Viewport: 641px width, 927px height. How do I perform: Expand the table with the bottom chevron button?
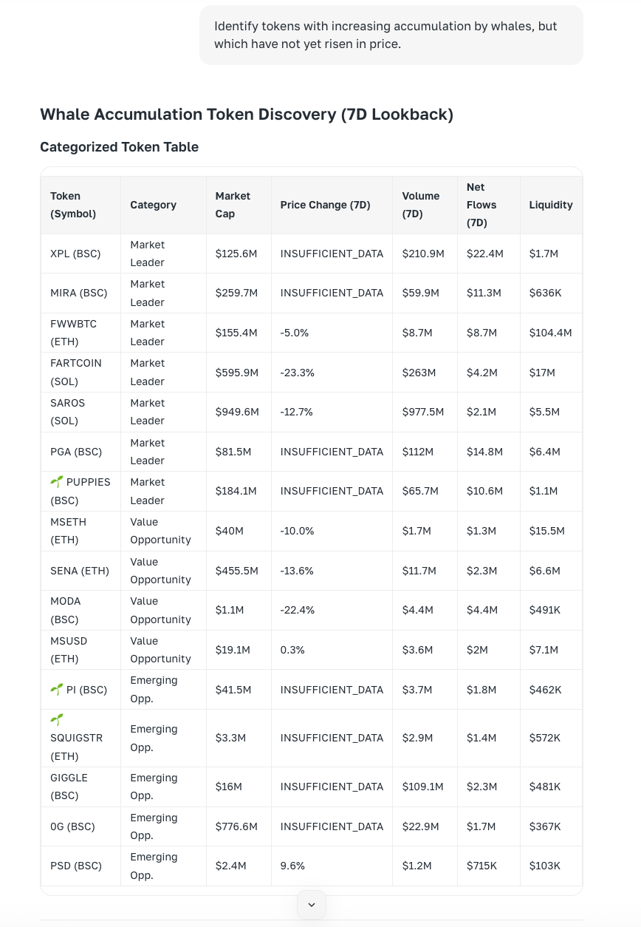coord(312,905)
